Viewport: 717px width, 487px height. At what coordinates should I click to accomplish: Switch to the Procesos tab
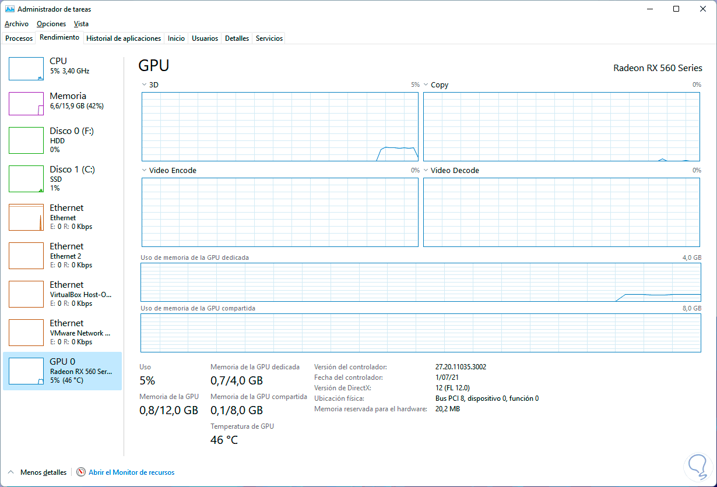click(x=19, y=38)
